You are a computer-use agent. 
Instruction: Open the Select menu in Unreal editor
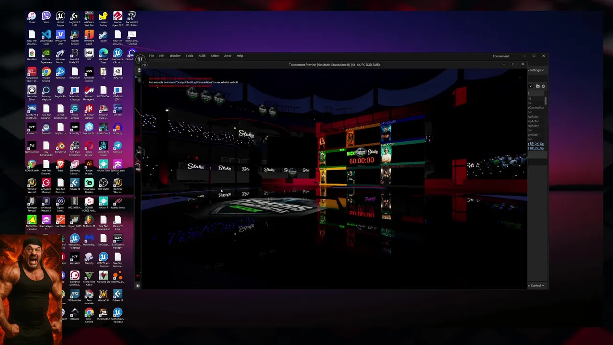click(x=215, y=56)
